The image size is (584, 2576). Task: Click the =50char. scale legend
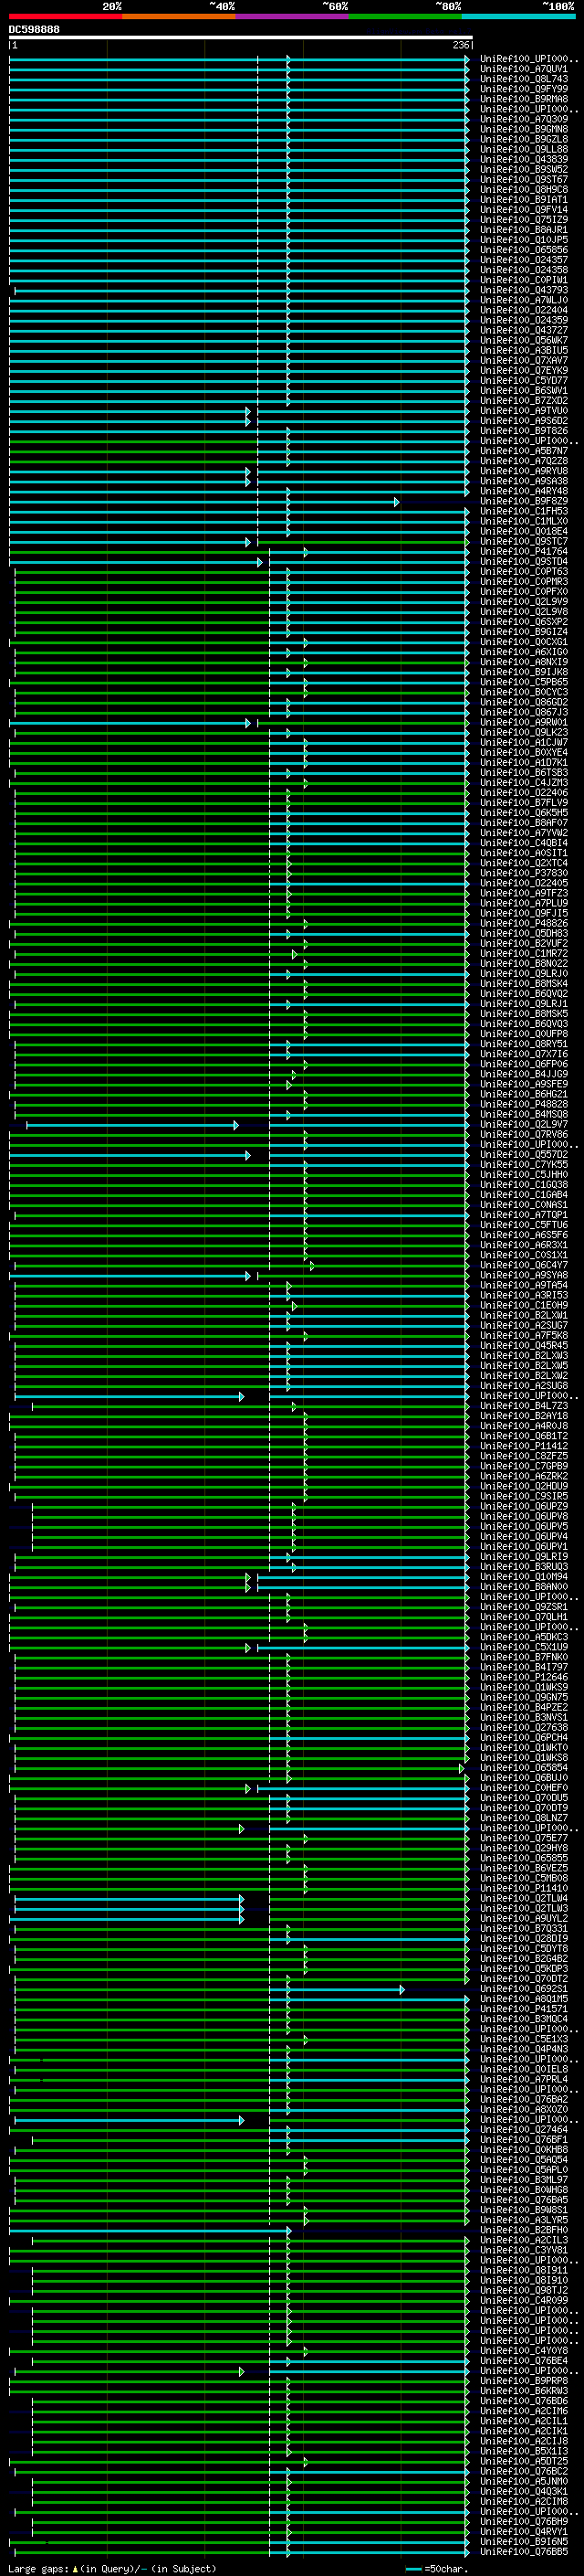pos(436,2569)
